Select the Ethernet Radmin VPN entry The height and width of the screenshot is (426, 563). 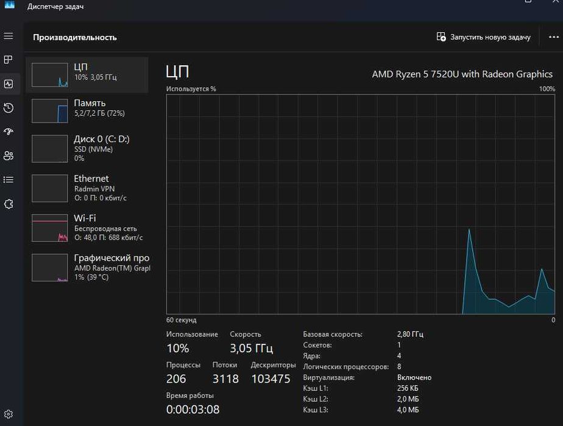pos(87,188)
